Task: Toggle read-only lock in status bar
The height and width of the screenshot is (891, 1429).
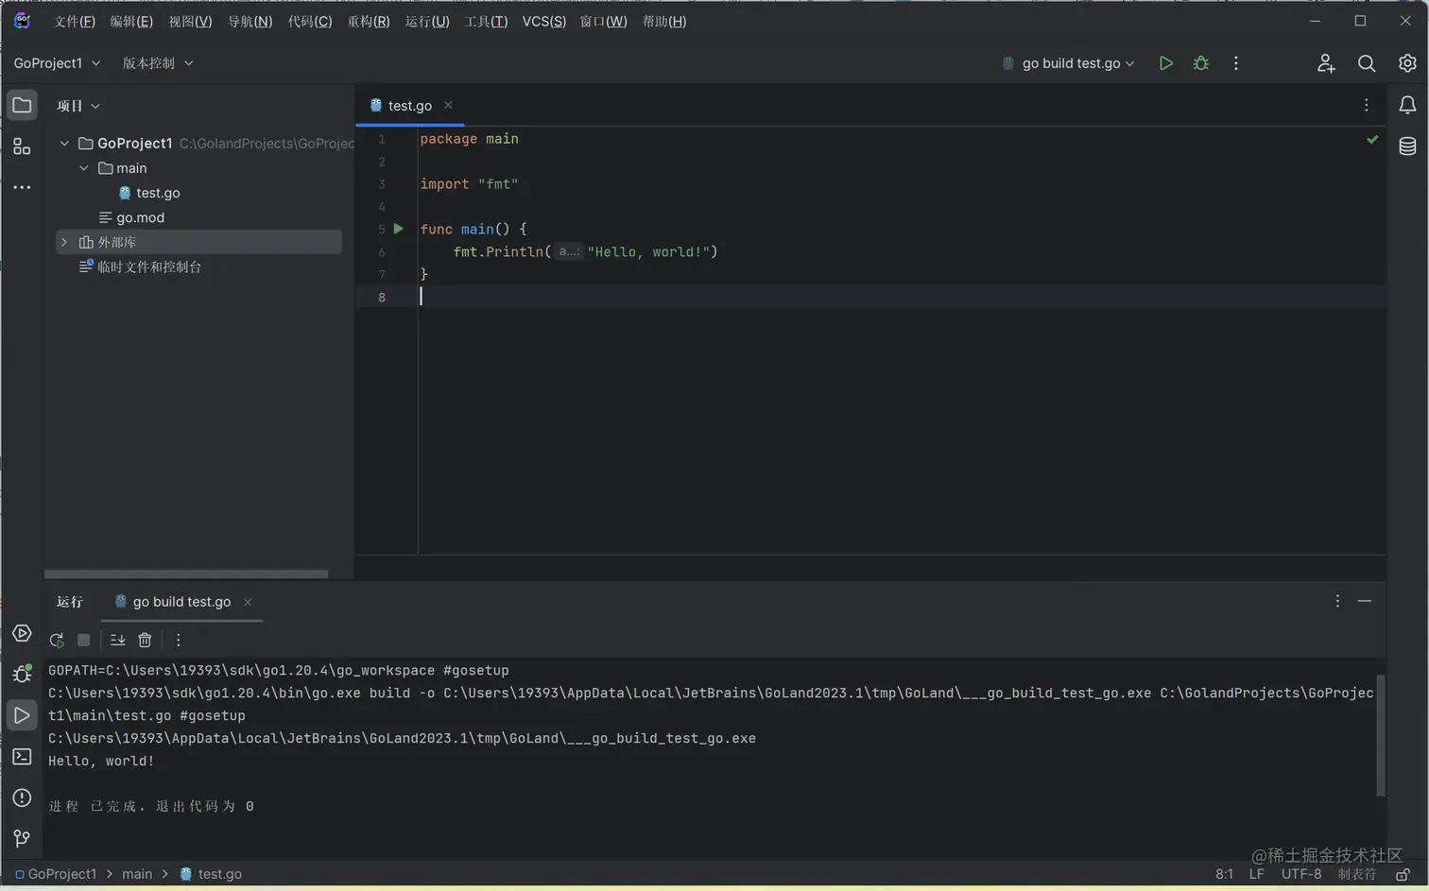Action: coord(1403,874)
